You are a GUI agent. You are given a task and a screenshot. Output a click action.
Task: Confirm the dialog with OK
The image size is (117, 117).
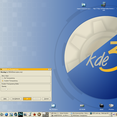27,99
